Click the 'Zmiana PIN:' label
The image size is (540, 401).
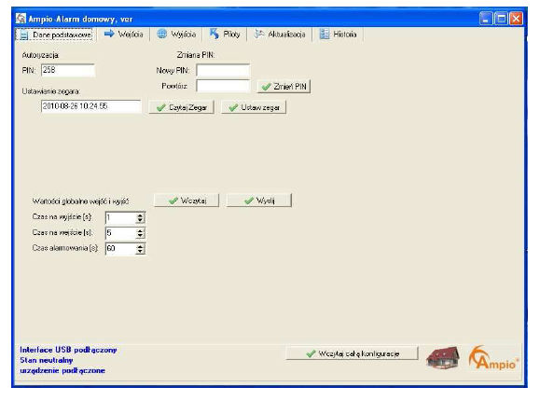(x=196, y=55)
